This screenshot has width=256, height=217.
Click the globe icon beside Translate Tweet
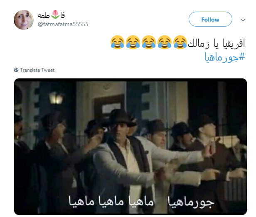click(x=16, y=70)
